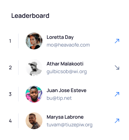Open Marysa Labrone's name link

pyautogui.click(x=65, y=117)
